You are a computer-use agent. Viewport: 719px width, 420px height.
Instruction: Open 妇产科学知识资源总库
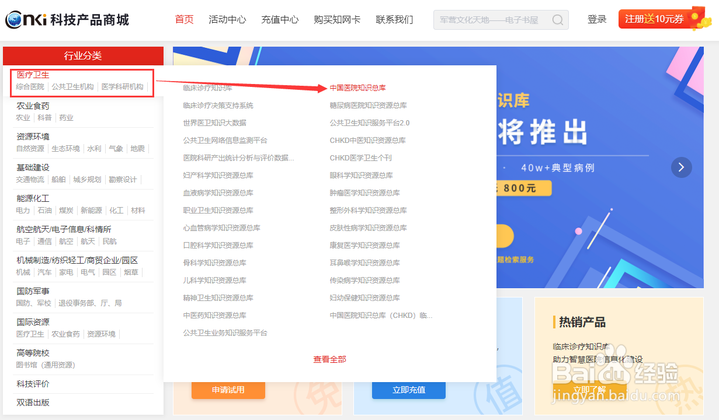pyautogui.click(x=218, y=176)
